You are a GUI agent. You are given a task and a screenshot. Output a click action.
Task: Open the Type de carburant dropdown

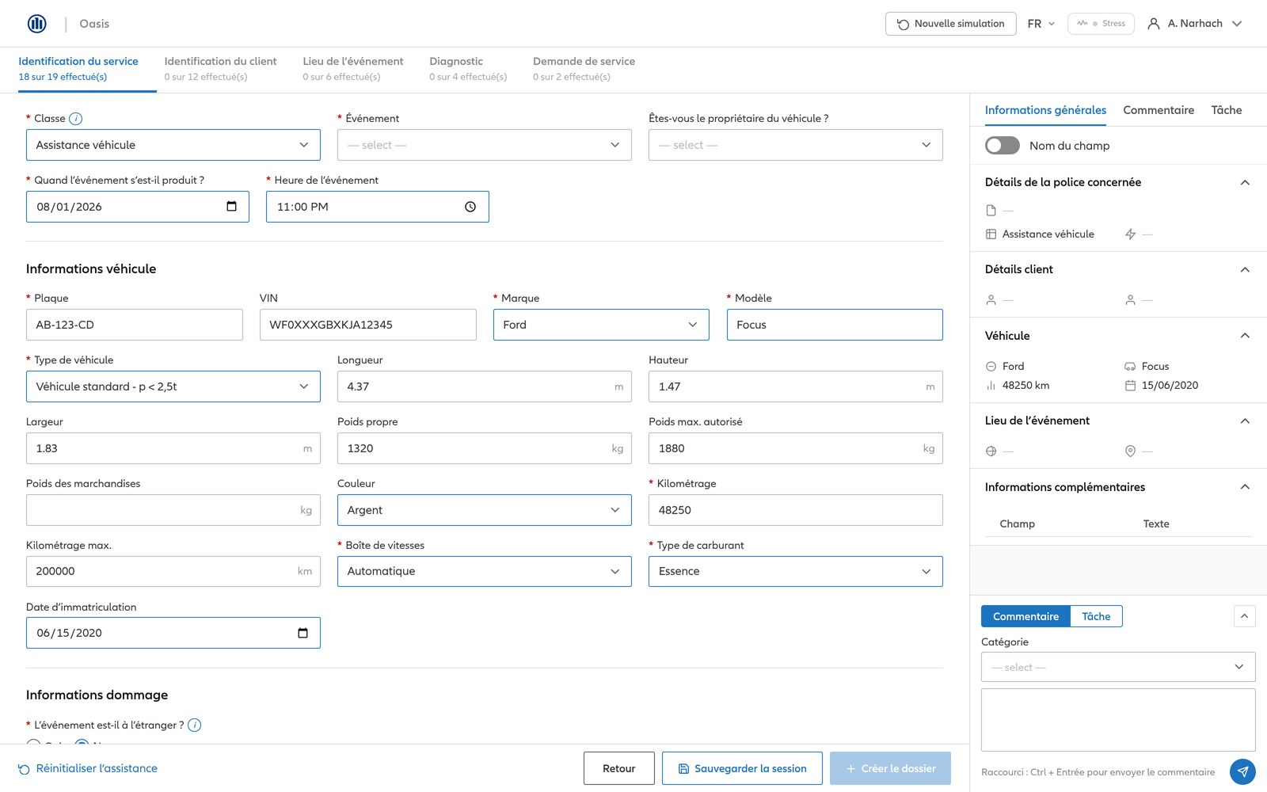coord(796,571)
